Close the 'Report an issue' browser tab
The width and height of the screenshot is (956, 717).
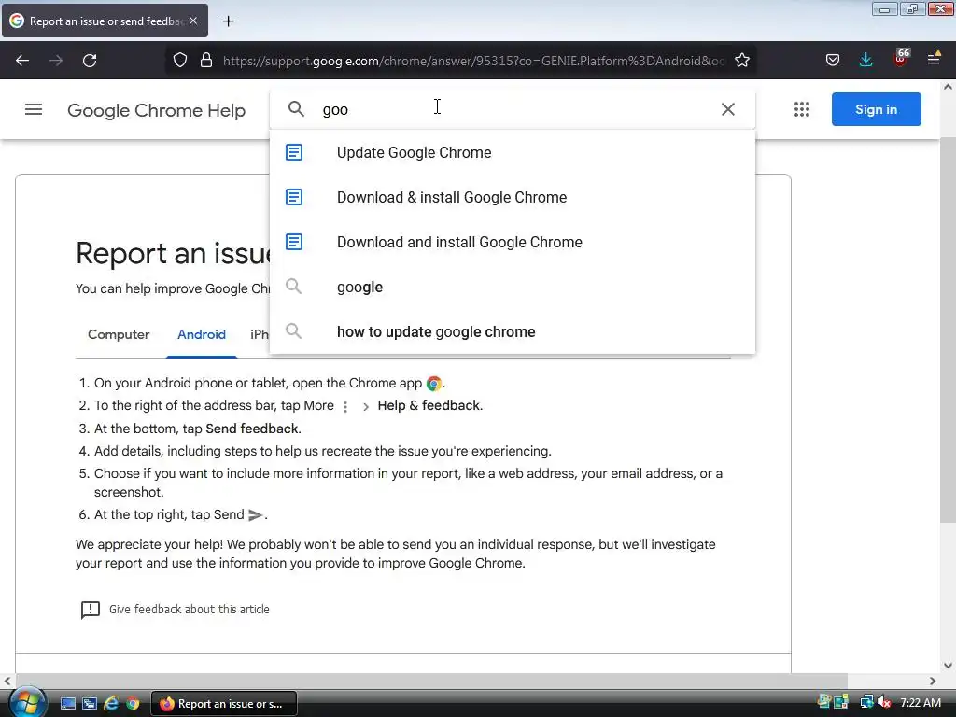pyautogui.click(x=193, y=21)
